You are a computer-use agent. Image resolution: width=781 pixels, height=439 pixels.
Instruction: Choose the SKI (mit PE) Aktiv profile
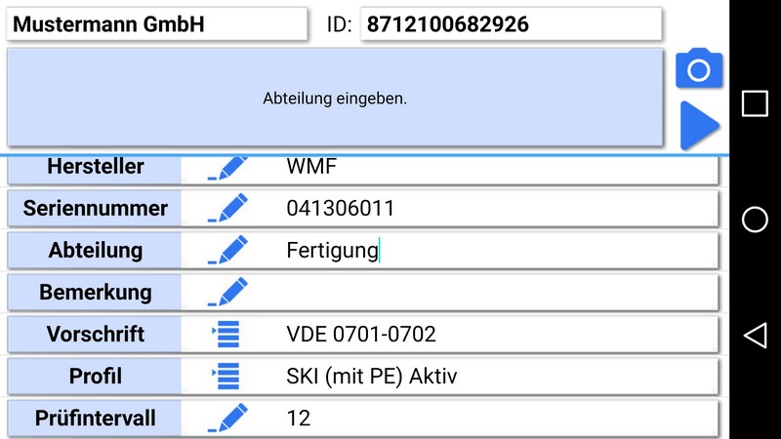pyautogui.click(x=372, y=377)
